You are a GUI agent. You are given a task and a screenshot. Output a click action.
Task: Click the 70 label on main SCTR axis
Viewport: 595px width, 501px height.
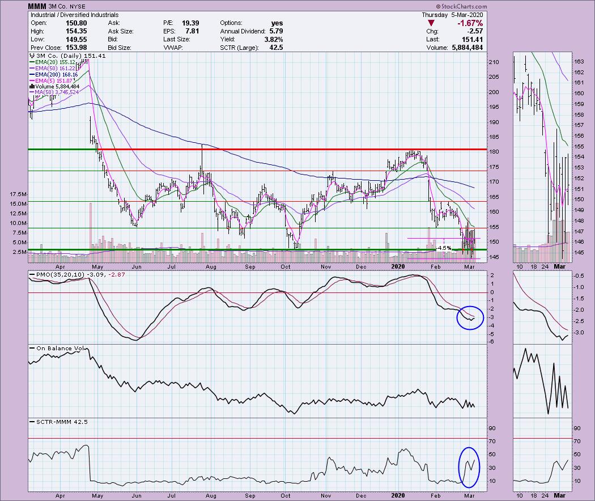point(492,441)
